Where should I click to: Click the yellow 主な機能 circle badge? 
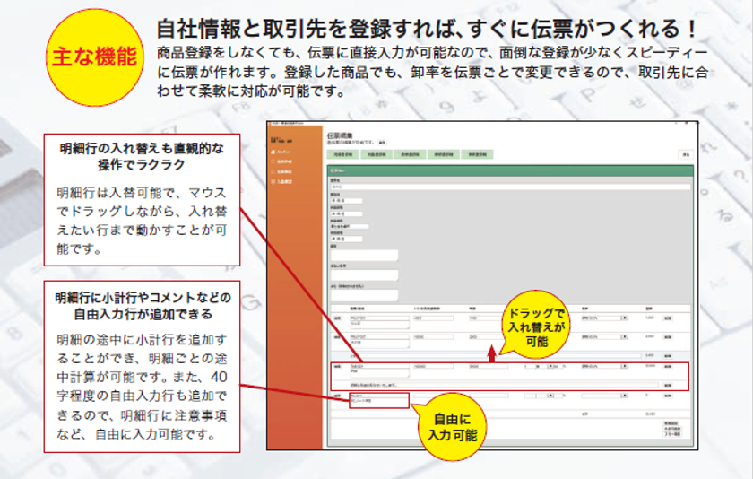tap(95, 57)
